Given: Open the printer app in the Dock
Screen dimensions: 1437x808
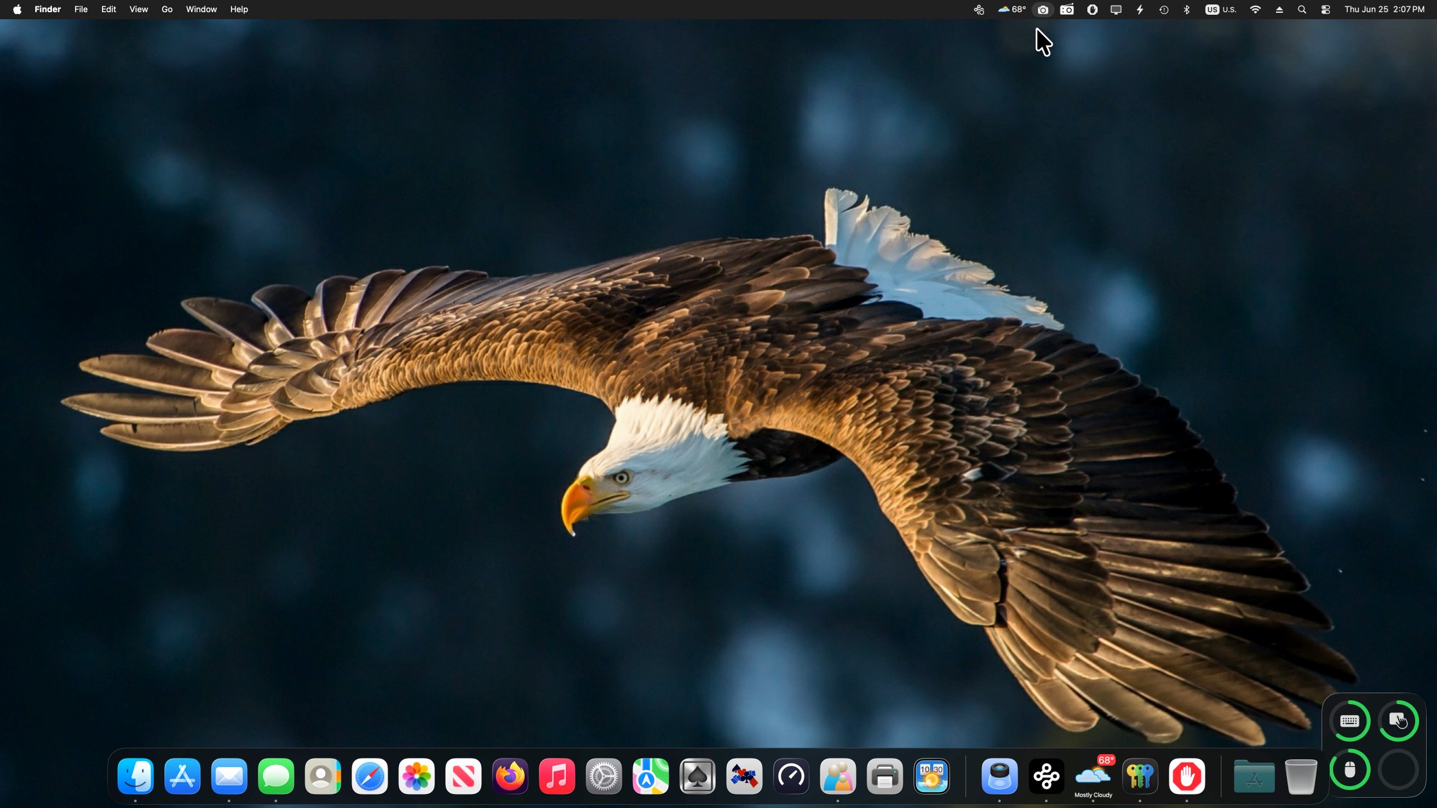Looking at the screenshot, I should (x=885, y=776).
